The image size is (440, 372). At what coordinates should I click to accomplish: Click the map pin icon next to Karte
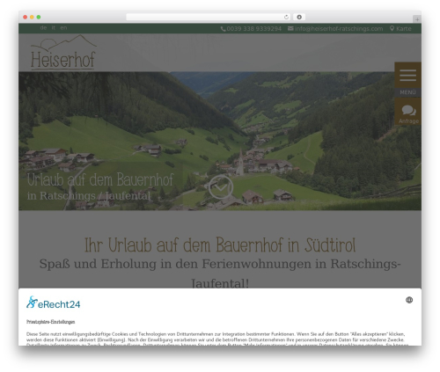coord(392,28)
